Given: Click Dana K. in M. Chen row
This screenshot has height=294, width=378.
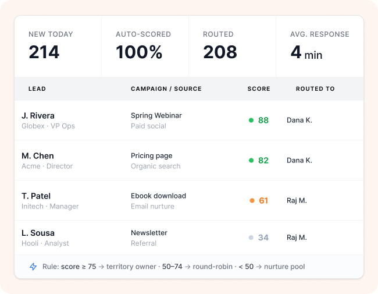Looking at the screenshot, I should (x=299, y=160).
